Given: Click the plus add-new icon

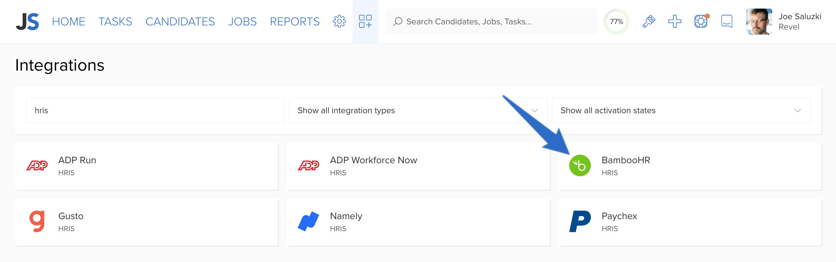Looking at the screenshot, I should (674, 21).
